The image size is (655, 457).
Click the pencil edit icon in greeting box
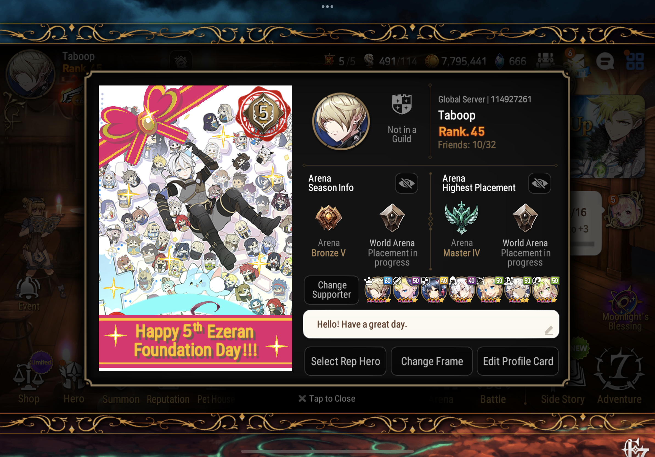point(549,330)
